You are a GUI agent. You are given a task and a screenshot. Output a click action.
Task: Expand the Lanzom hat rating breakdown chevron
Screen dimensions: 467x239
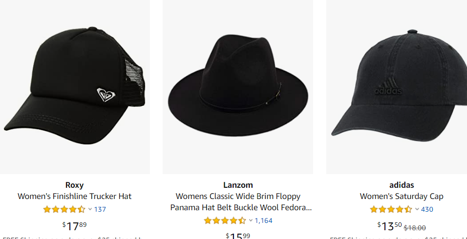(x=251, y=220)
